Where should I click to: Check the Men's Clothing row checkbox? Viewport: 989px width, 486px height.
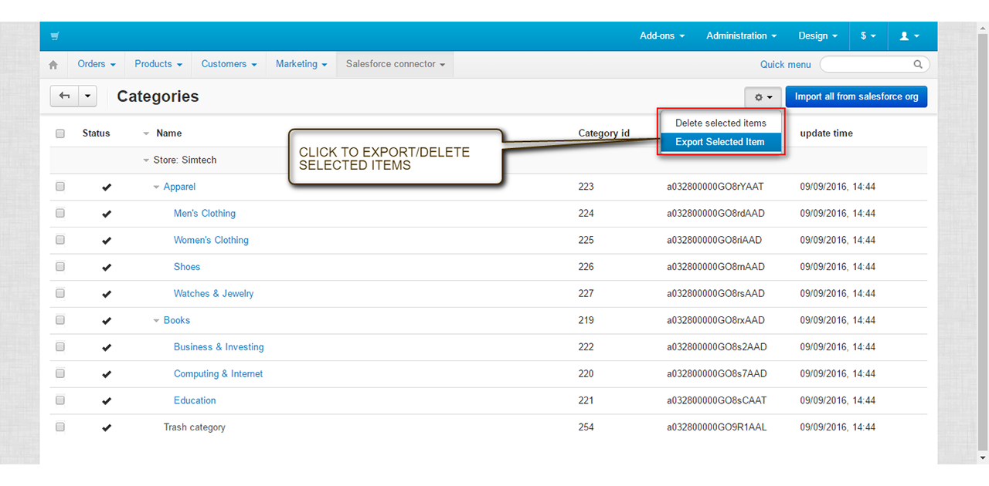[60, 214]
